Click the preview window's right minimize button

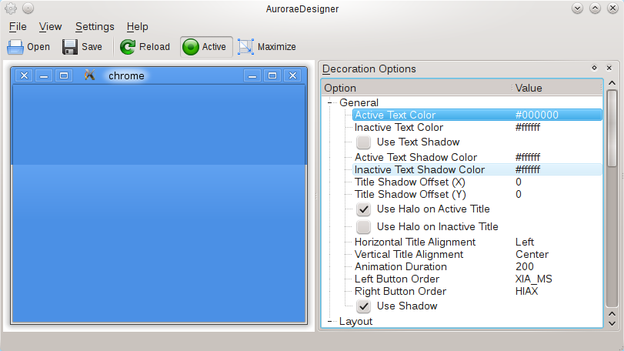click(252, 75)
